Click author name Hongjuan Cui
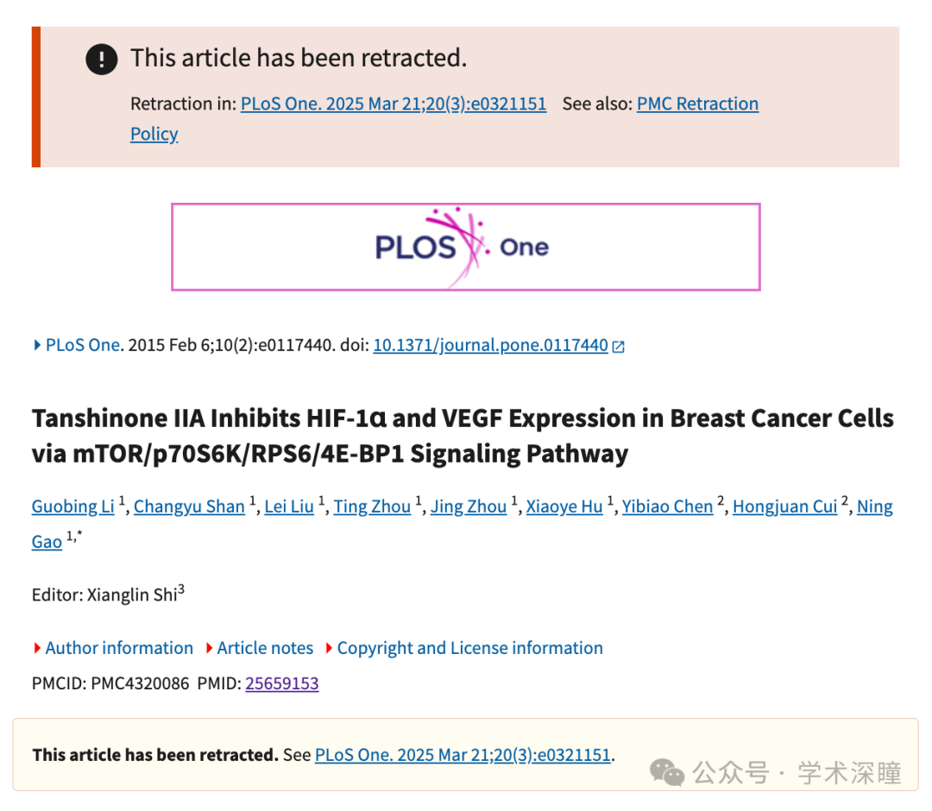932x811 pixels. point(785,506)
